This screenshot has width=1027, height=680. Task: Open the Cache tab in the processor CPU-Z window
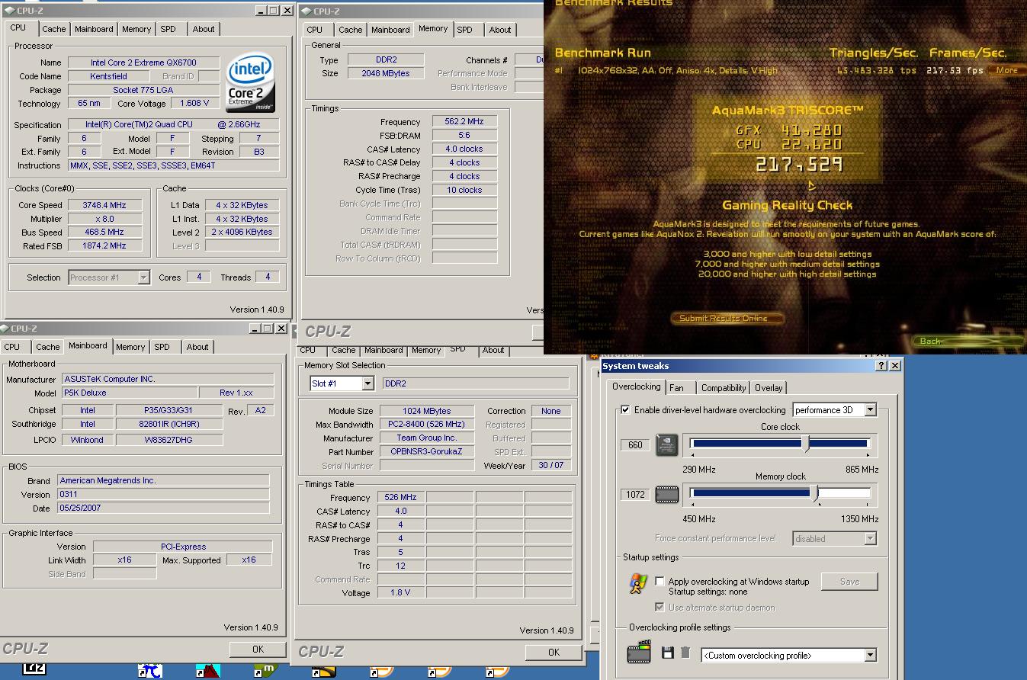[53, 29]
